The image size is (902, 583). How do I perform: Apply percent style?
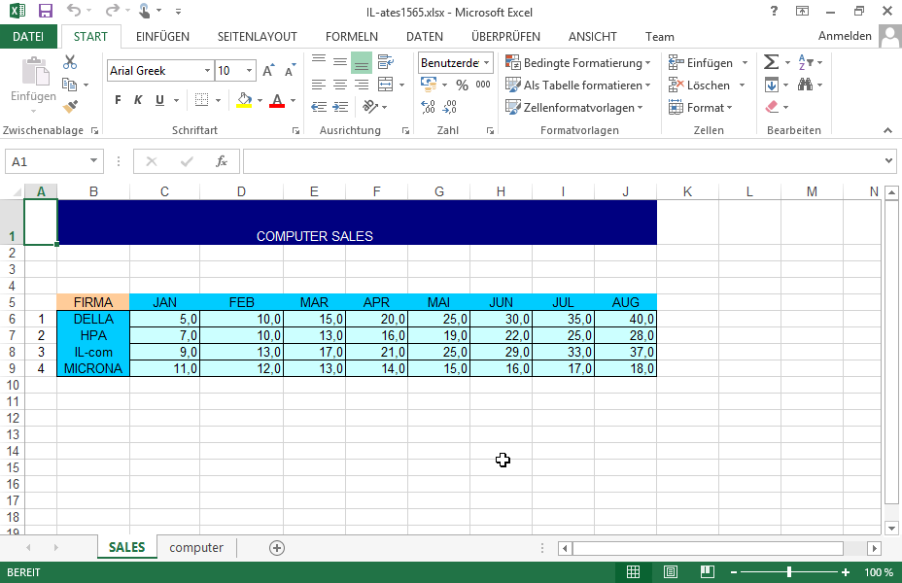click(462, 86)
